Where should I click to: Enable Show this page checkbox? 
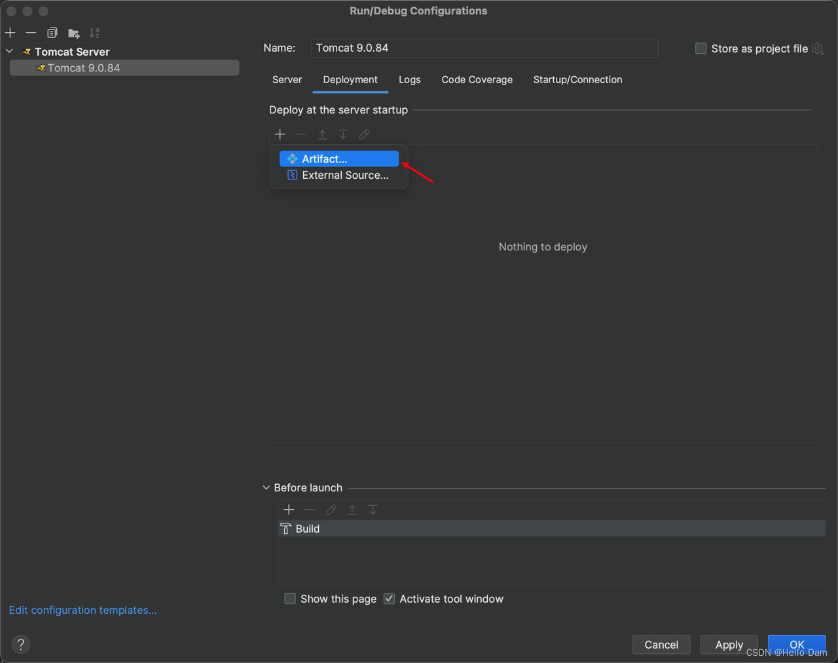(290, 599)
